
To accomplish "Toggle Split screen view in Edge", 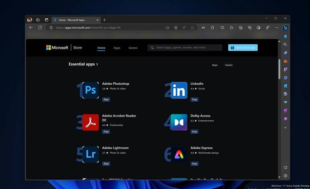I will (x=222, y=28).
